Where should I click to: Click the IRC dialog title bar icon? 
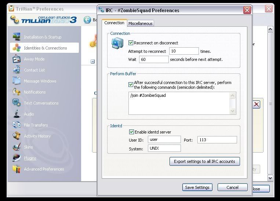101,10
